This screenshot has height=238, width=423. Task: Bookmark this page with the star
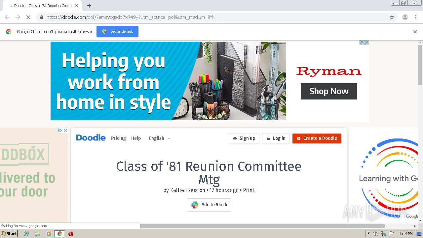pos(392,17)
